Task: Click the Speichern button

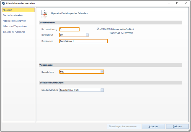Action: click(x=177, y=126)
